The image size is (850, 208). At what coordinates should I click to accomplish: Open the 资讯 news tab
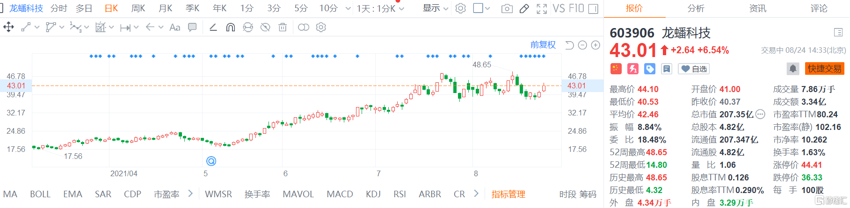click(x=758, y=8)
